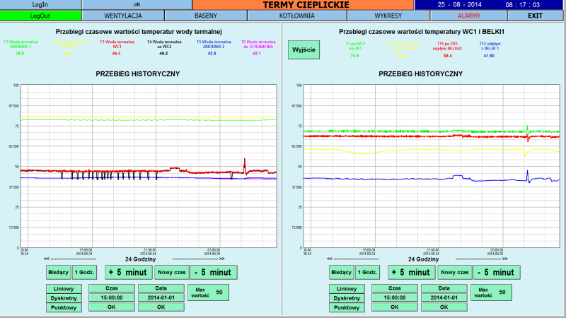566x318 pixels.
Task: Click the date display 25 - 08 - 2014
Action: pyautogui.click(x=459, y=5)
